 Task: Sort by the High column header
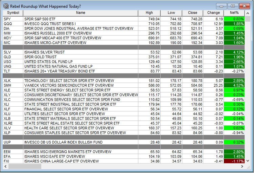[x=149, y=13]
